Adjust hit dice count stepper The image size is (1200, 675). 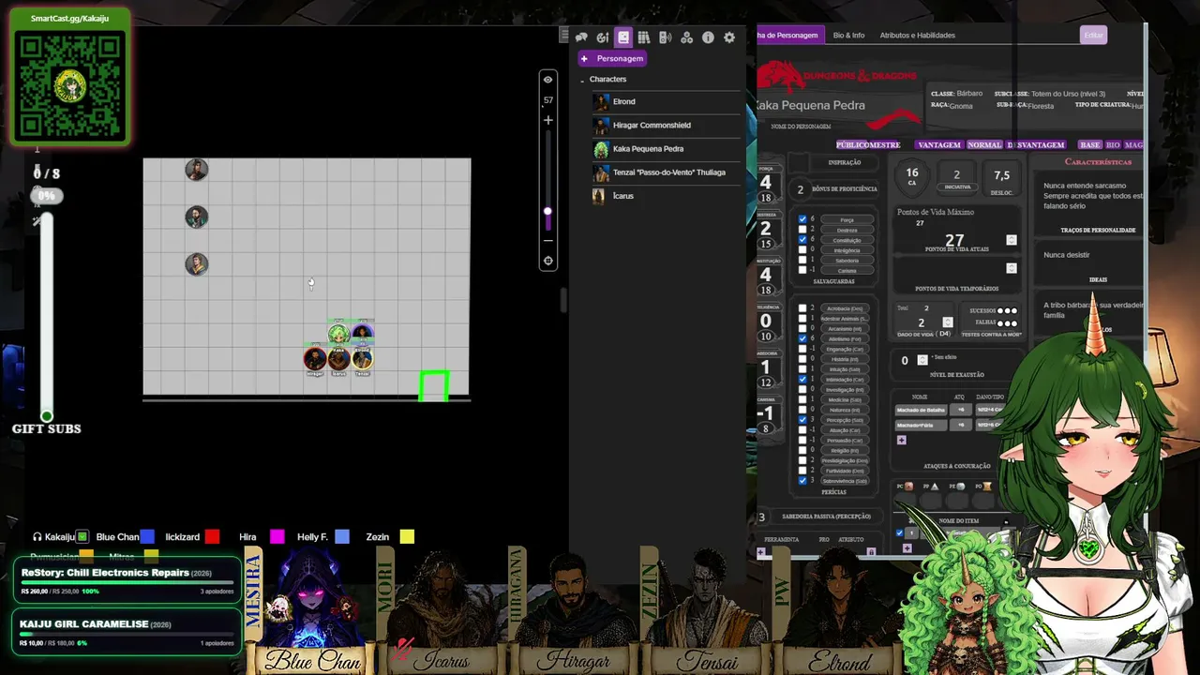point(947,322)
